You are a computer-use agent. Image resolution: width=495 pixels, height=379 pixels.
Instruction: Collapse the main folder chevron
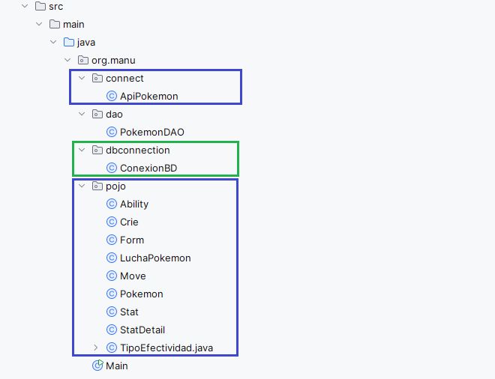coord(39,24)
